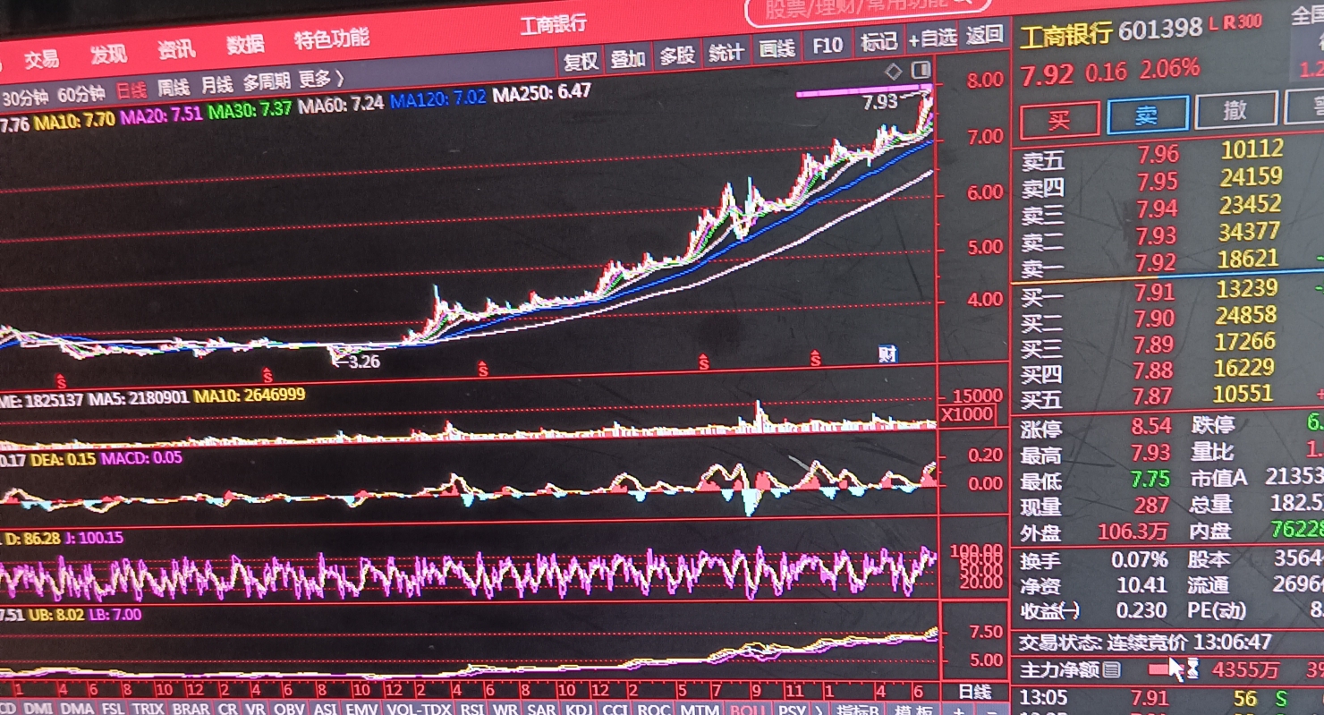The image size is (1324, 715).
Task: Click the R300 badge beside 601398
Action: point(1243,21)
